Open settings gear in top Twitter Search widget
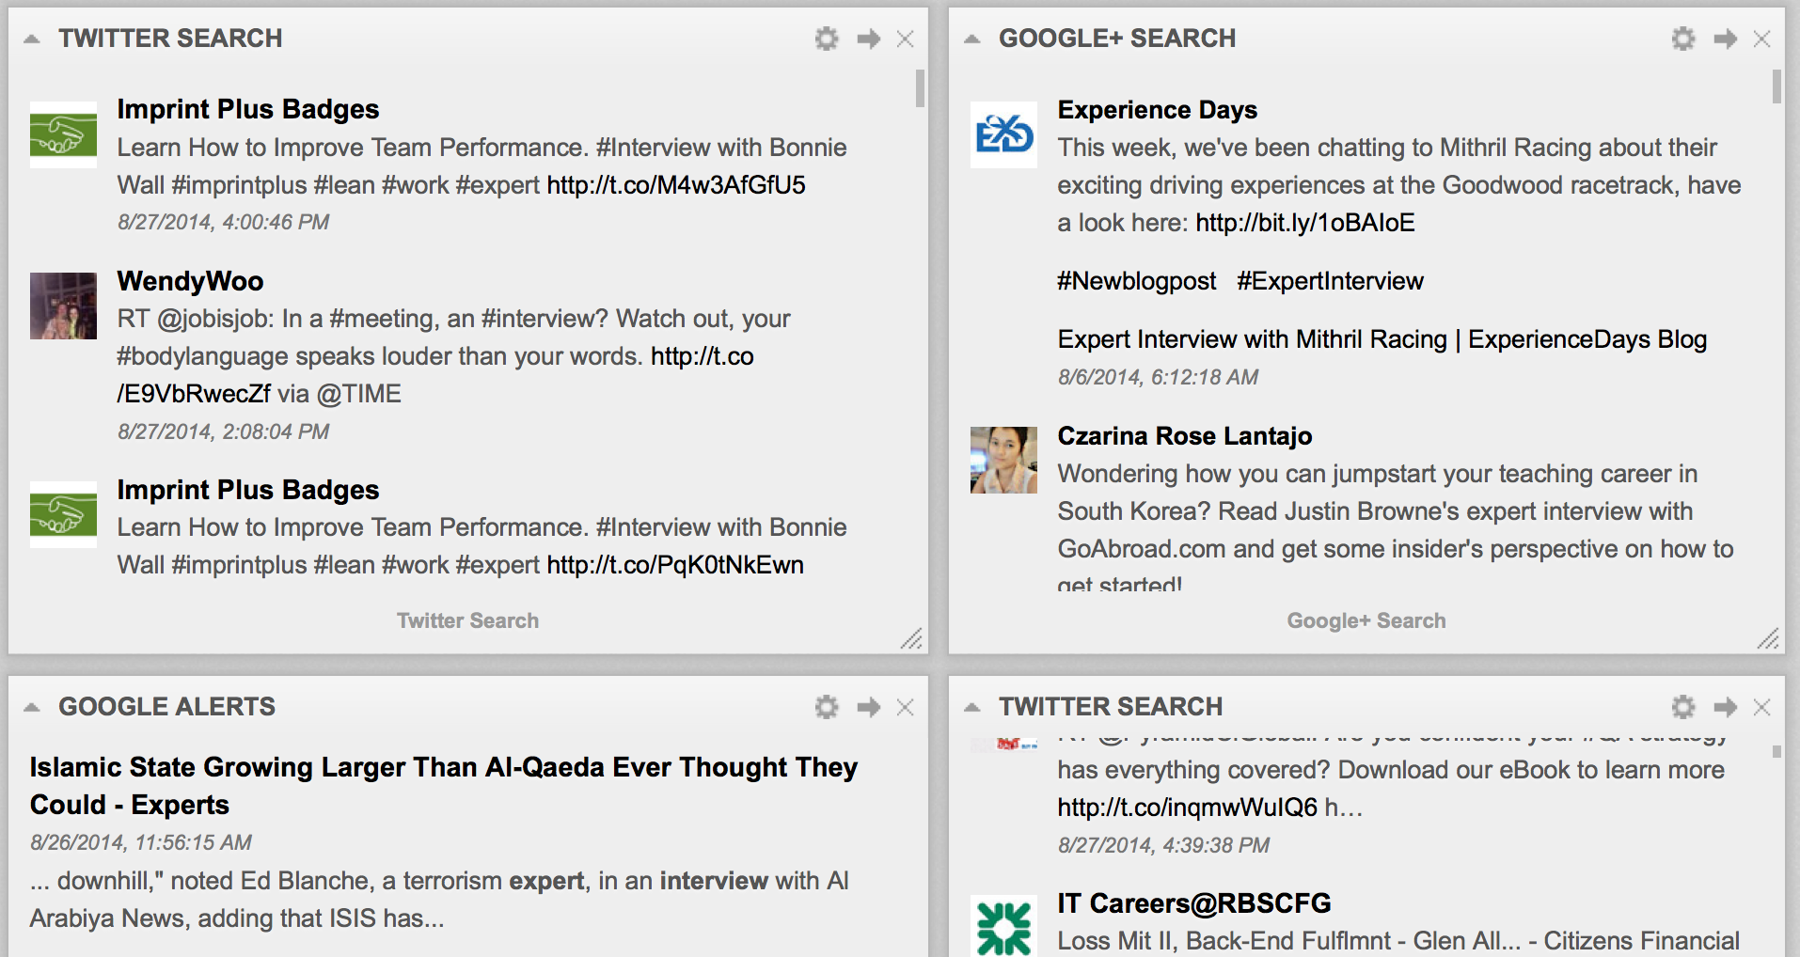Image resolution: width=1800 pixels, height=957 pixels. pos(826,39)
